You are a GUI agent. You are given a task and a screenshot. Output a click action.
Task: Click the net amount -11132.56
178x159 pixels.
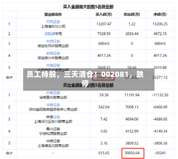[160, 95]
